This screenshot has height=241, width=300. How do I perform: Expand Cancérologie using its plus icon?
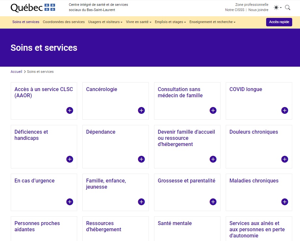click(x=141, y=110)
